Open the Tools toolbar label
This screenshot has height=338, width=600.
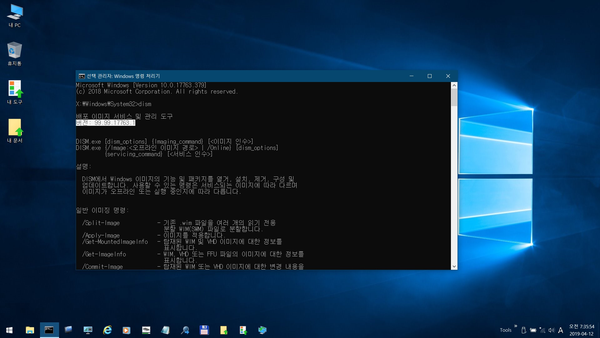[506, 330]
